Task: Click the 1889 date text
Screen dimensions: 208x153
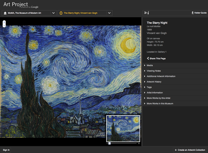Action: click(x=149, y=30)
